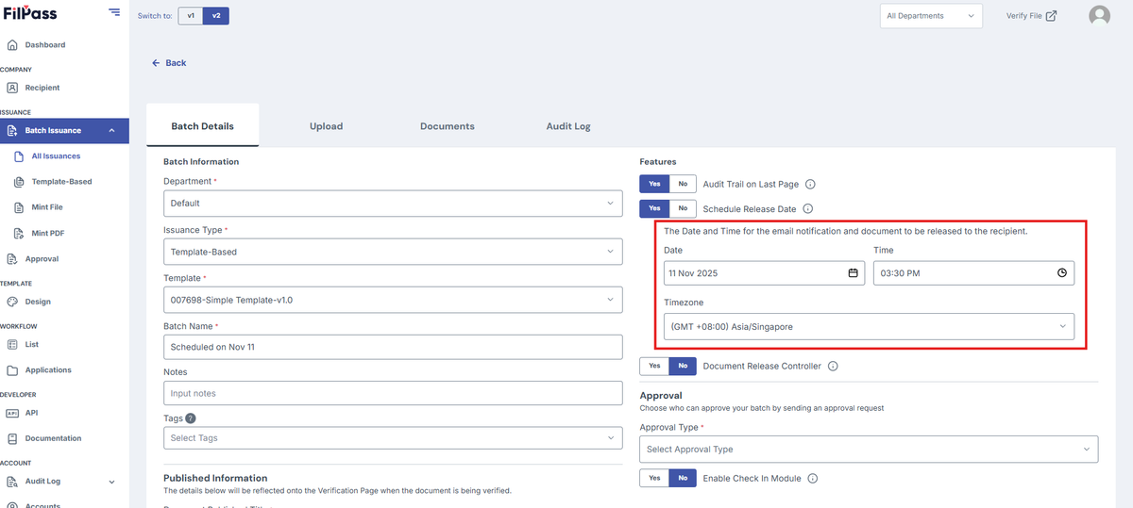Click the Design palette icon
The width and height of the screenshot is (1133, 508).
pos(12,302)
